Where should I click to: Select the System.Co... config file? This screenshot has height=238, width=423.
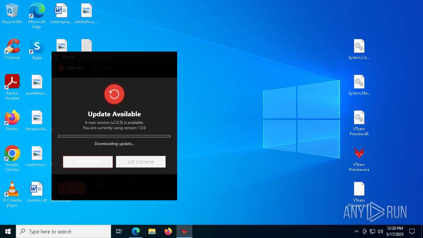point(359,50)
